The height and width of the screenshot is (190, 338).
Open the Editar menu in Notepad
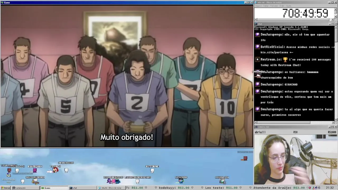tap(266, 6)
